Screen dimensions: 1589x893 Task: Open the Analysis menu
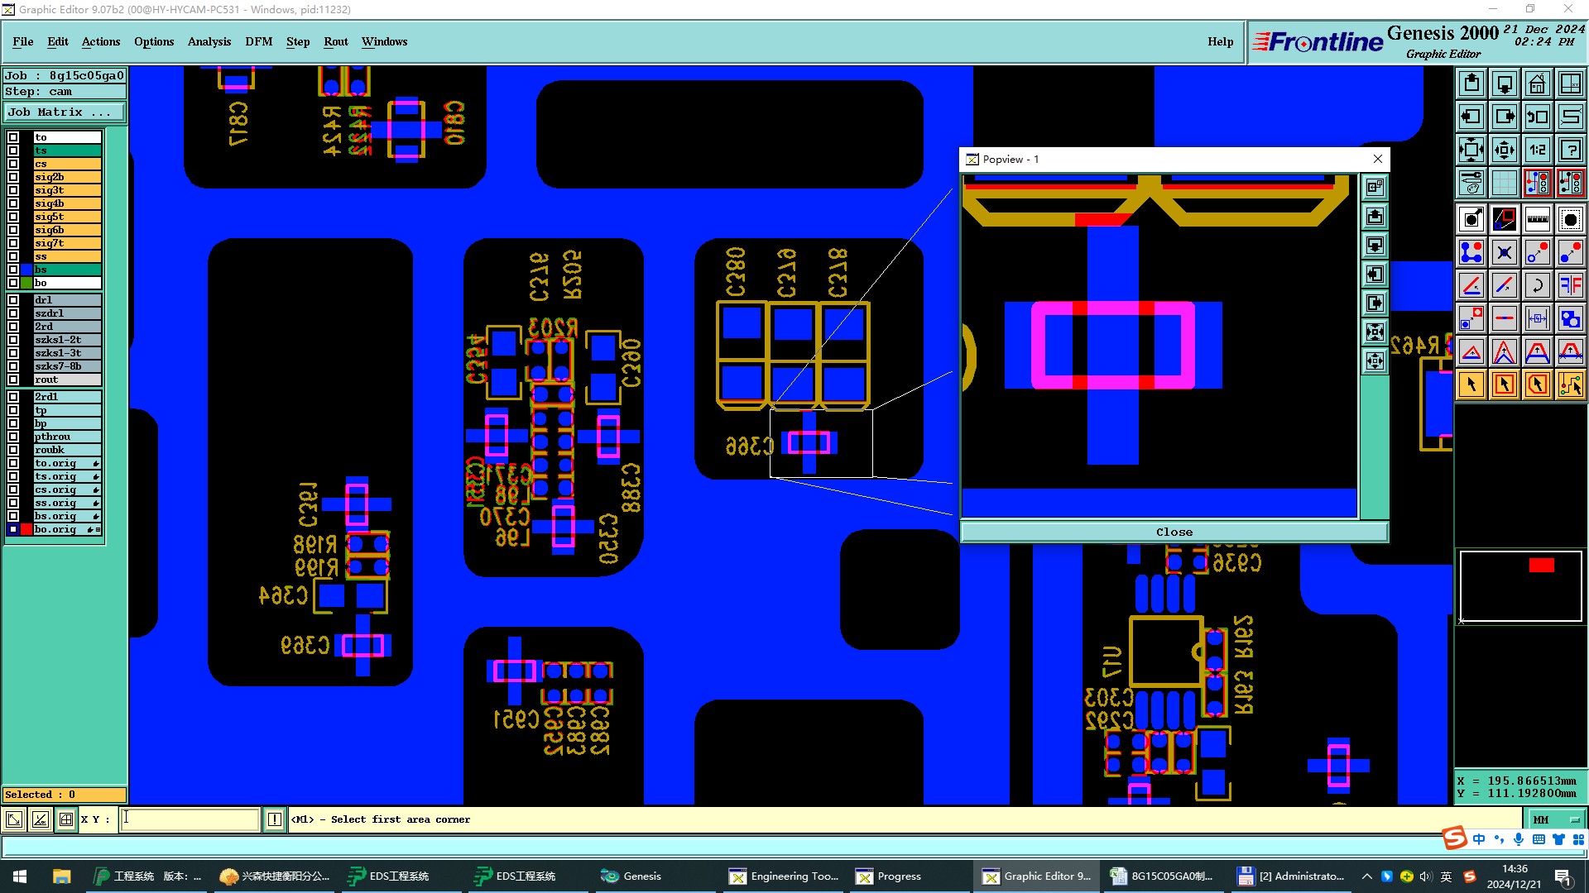click(x=209, y=41)
